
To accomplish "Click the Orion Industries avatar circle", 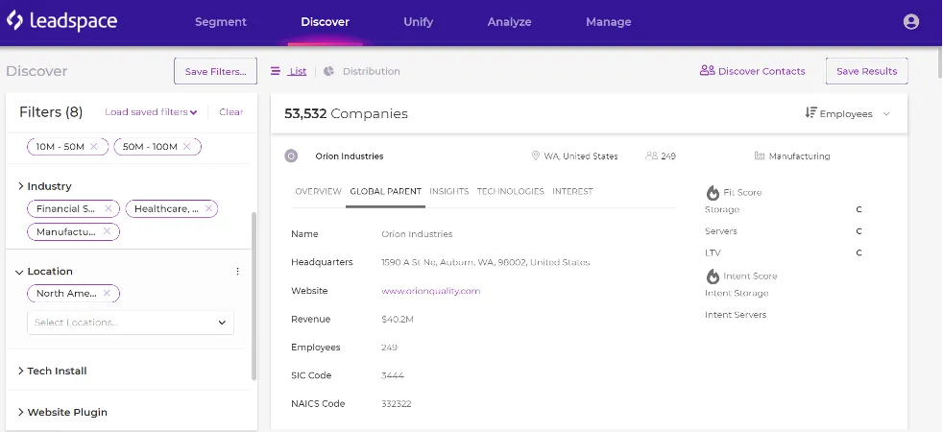I will pyautogui.click(x=291, y=156).
